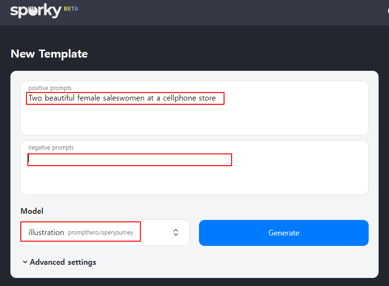Click the Generate button
The width and height of the screenshot is (389, 286).
(x=284, y=233)
